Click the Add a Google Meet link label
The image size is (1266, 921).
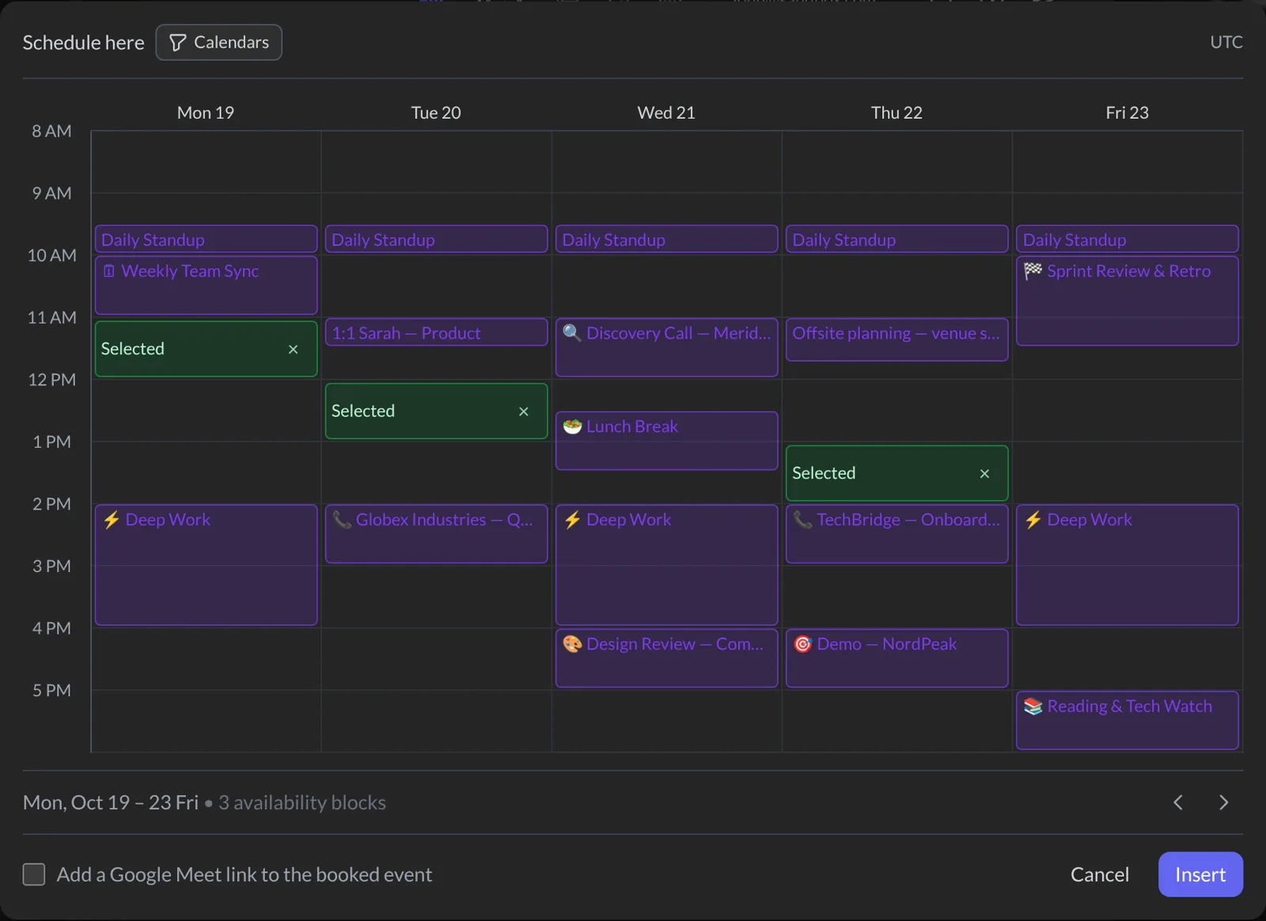coord(244,874)
